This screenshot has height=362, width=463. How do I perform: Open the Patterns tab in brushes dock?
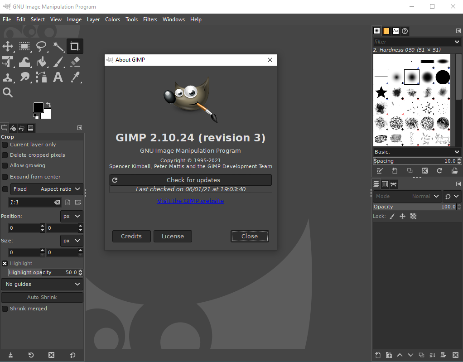pos(386,31)
